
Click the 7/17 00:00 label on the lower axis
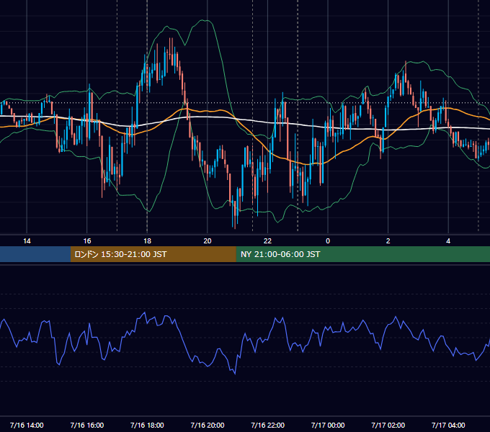(x=328, y=425)
